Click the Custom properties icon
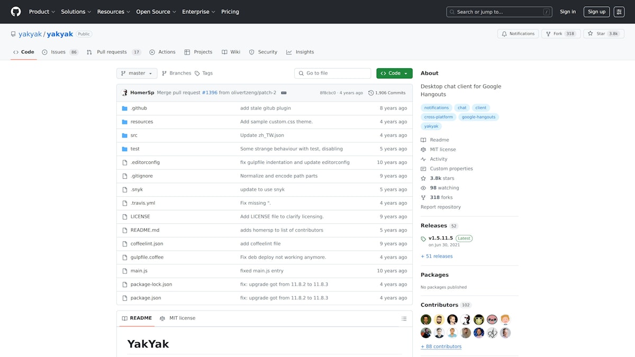635x357 pixels. pyautogui.click(x=422, y=168)
